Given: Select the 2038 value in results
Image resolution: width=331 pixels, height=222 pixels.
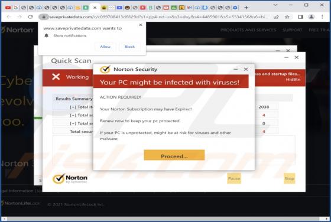Looking at the screenshot, I should point(264,107).
